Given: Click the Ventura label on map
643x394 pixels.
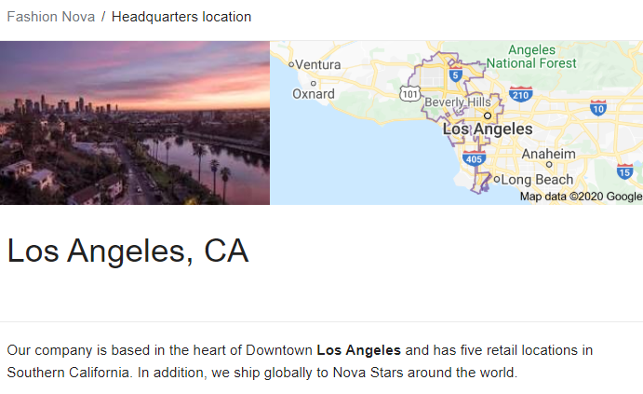Looking at the screenshot, I should (318, 65).
